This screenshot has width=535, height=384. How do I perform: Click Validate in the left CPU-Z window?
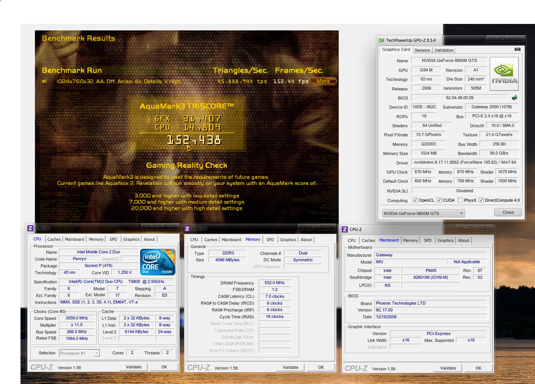[134, 367]
